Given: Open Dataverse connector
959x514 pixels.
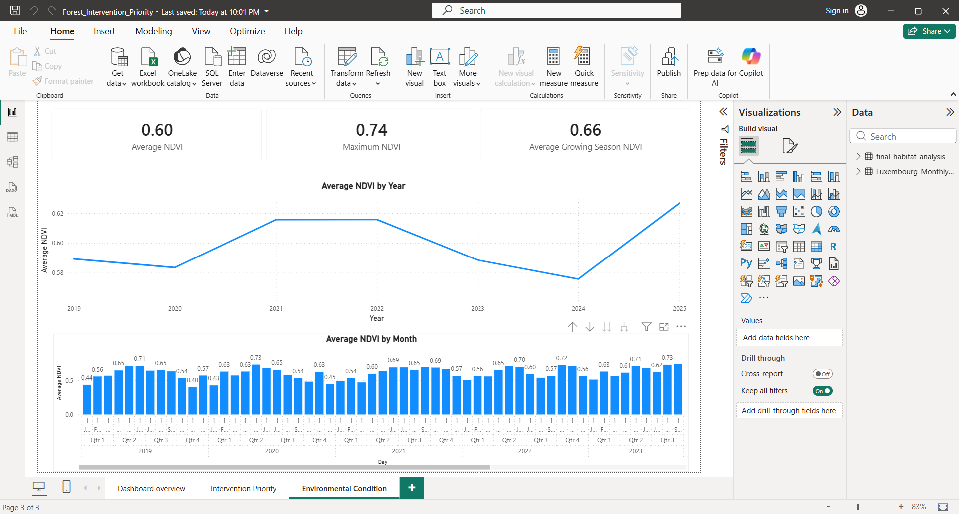Looking at the screenshot, I should tap(267, 63).
